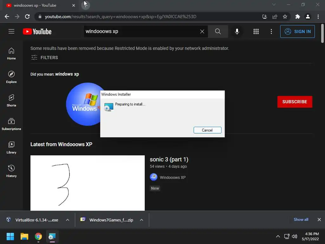
Task: Start voice search with the microphone icon
Action: [x=237, y=31]
